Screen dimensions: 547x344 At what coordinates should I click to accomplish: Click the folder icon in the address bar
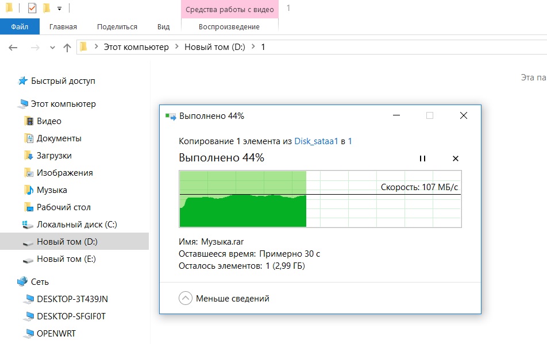83,47
